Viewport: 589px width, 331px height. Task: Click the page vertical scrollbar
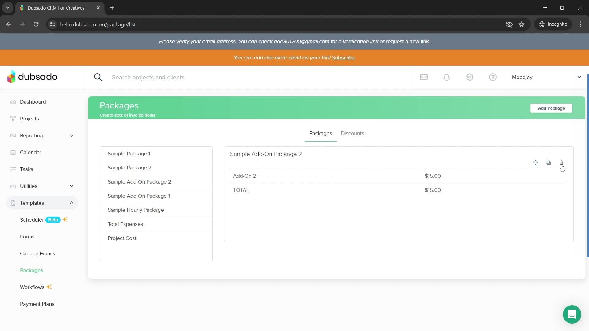tap(587, 165)
